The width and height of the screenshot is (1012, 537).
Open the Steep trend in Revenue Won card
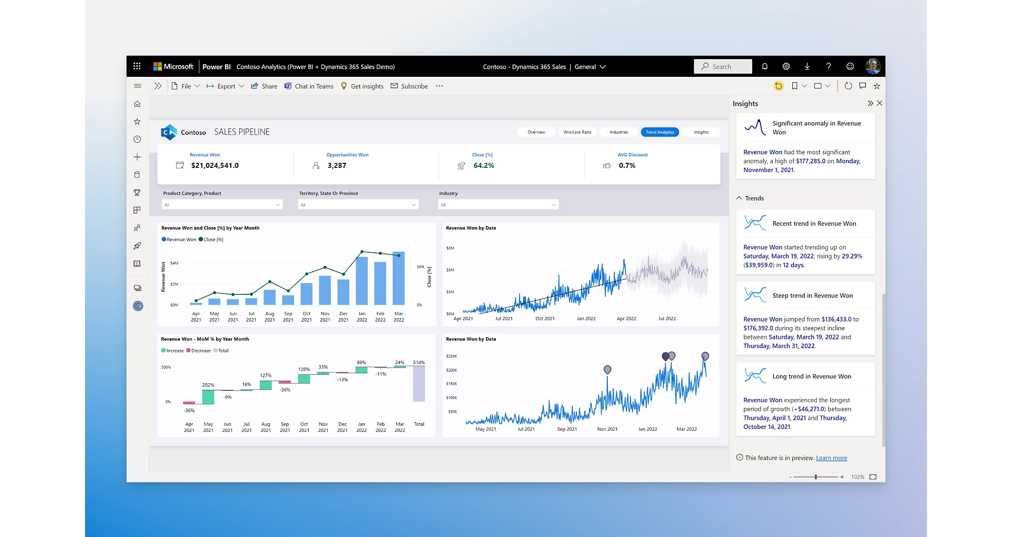click(805, 319)
